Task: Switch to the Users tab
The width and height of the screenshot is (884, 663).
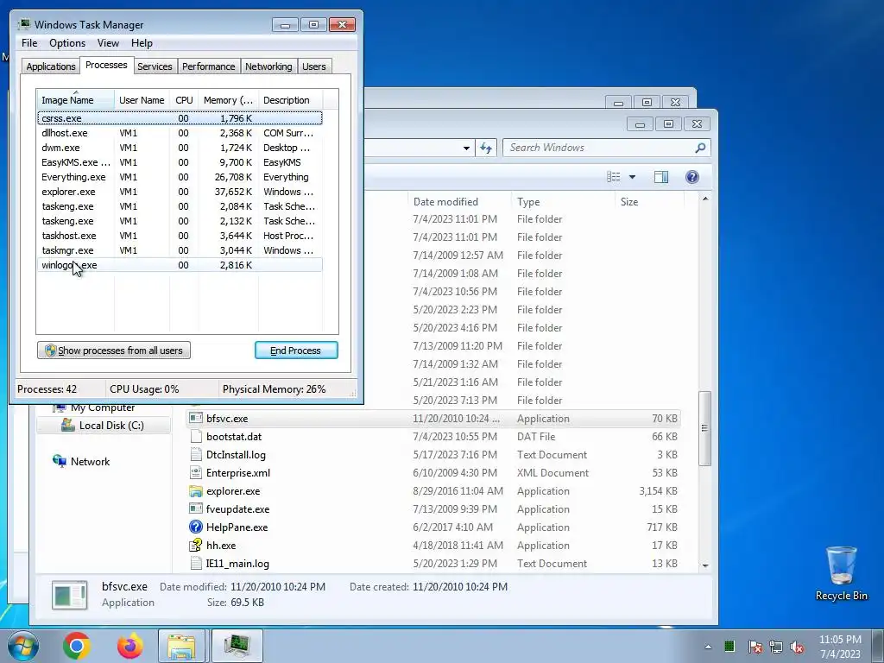Action: (x=314, y=66)
